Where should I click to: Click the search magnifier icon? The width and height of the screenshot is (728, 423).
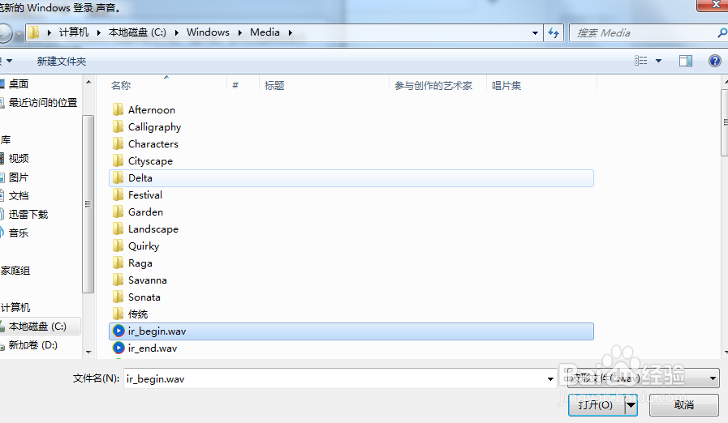[722, 33]
